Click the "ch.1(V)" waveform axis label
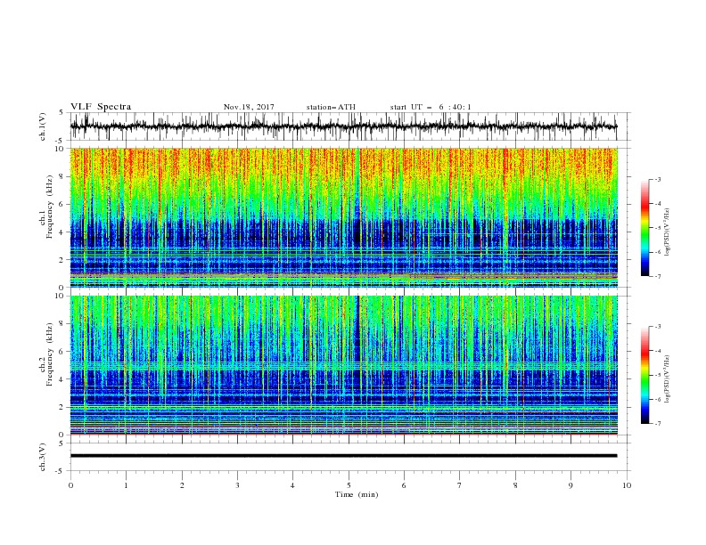The height and width of the screenshot is (545, 706). (x=43, y=126)
